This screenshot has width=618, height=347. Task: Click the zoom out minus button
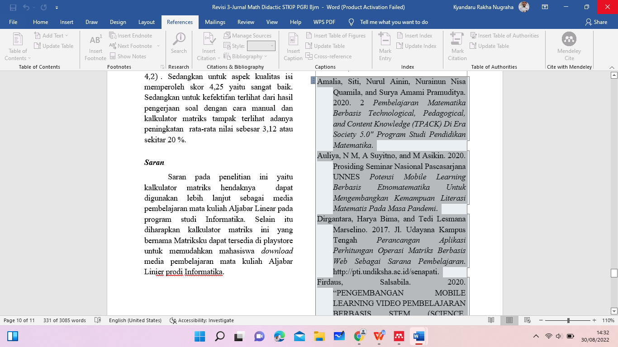[542, 320]
